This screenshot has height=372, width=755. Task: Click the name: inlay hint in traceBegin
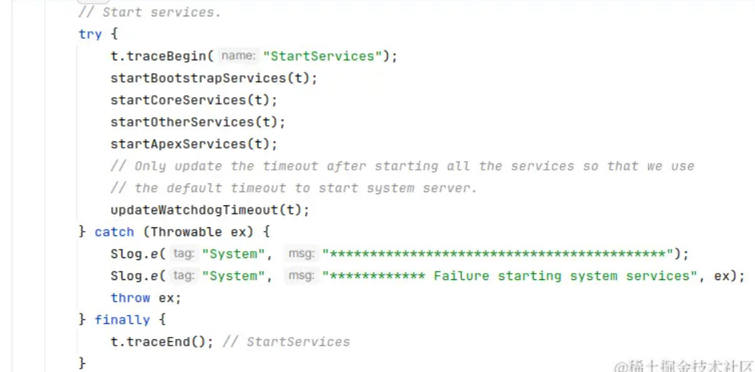(238, 56)
